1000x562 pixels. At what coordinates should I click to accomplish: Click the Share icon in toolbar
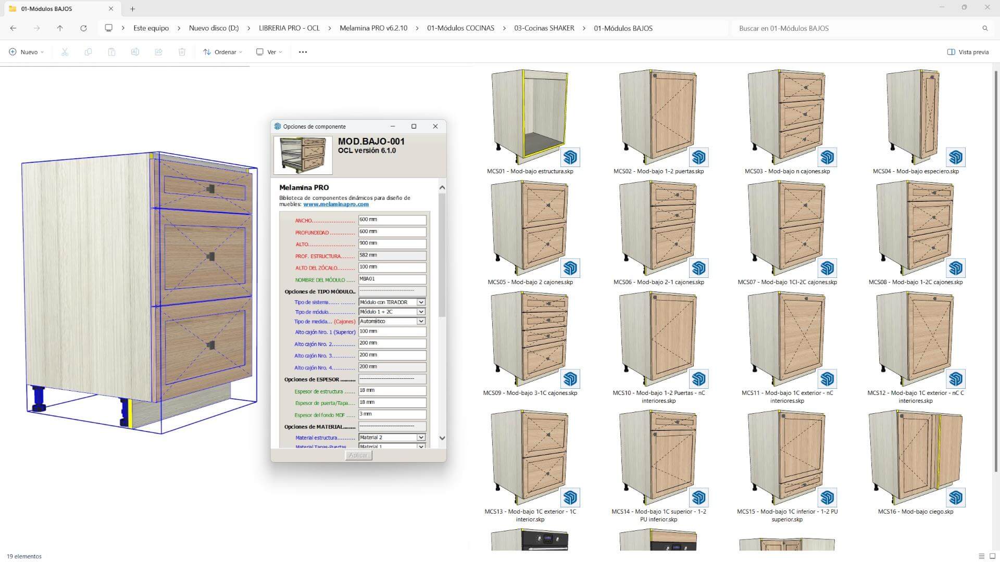pos(158,52)
